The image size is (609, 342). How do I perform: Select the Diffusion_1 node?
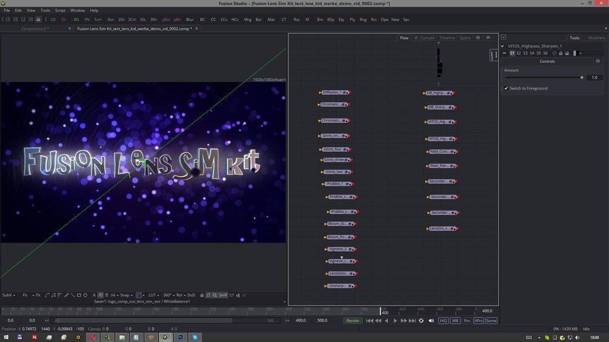click(334, 92)
